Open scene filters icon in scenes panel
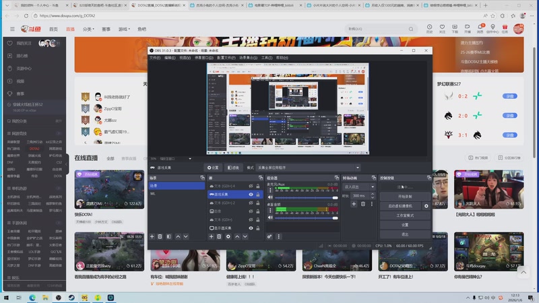This screenshot has height=303, width=539. click(x=169, y=236)
